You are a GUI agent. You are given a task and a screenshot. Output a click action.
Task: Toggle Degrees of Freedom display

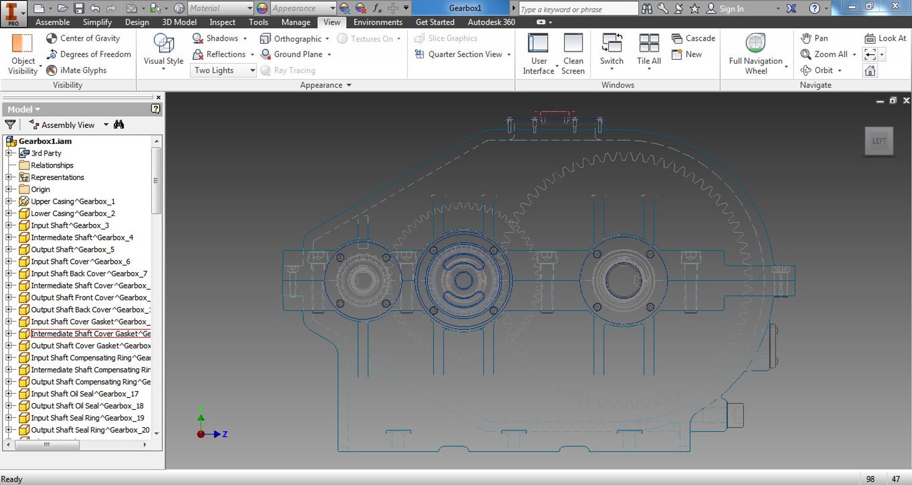(88, 54)
